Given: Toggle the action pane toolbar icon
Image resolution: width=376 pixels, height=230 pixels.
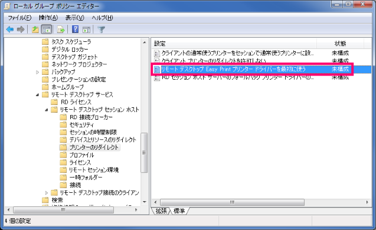Looking at the screenshot, I should 86,29.
